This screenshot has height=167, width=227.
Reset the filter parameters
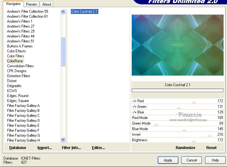pos(211,148)
